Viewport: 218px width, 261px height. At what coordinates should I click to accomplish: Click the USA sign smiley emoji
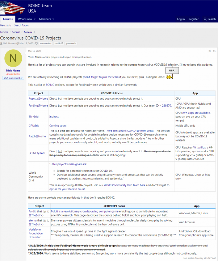point(172,73)
